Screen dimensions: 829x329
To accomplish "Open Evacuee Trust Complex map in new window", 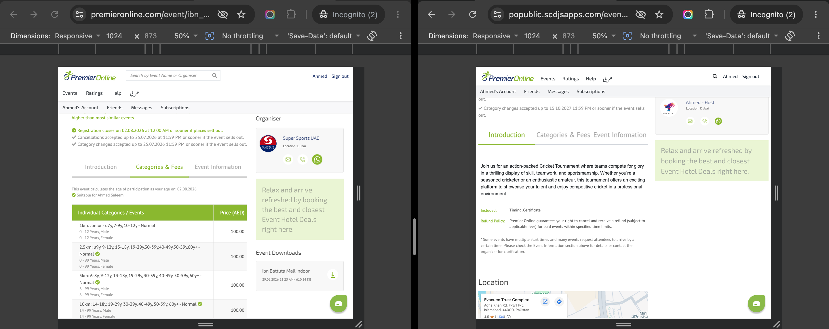I will point(545,302).
